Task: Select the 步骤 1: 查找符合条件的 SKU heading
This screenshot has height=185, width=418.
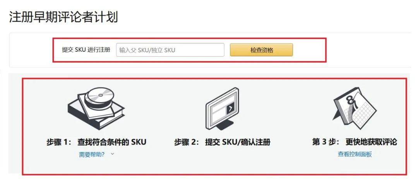Action: pyautogui.click(x=96, y=142)
